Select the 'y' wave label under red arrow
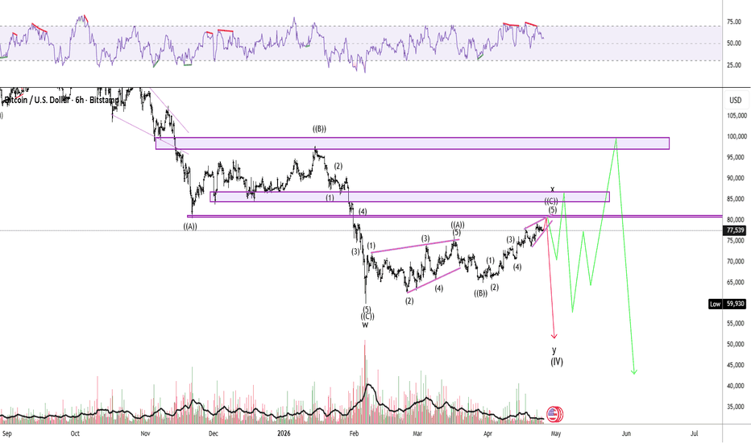751x443 pixels. click(554, 350)
